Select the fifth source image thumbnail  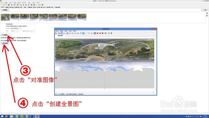point(44,17)
